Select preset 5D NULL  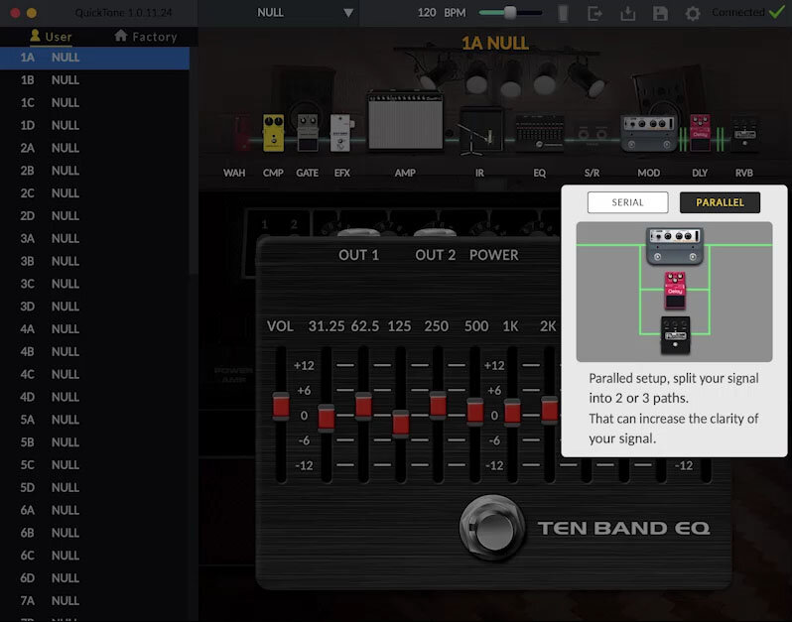pos(94,488)
